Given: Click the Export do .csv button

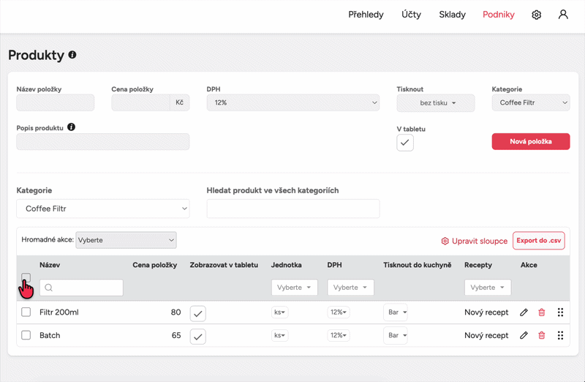Looking at the screenshot, I should coord(538,240).
